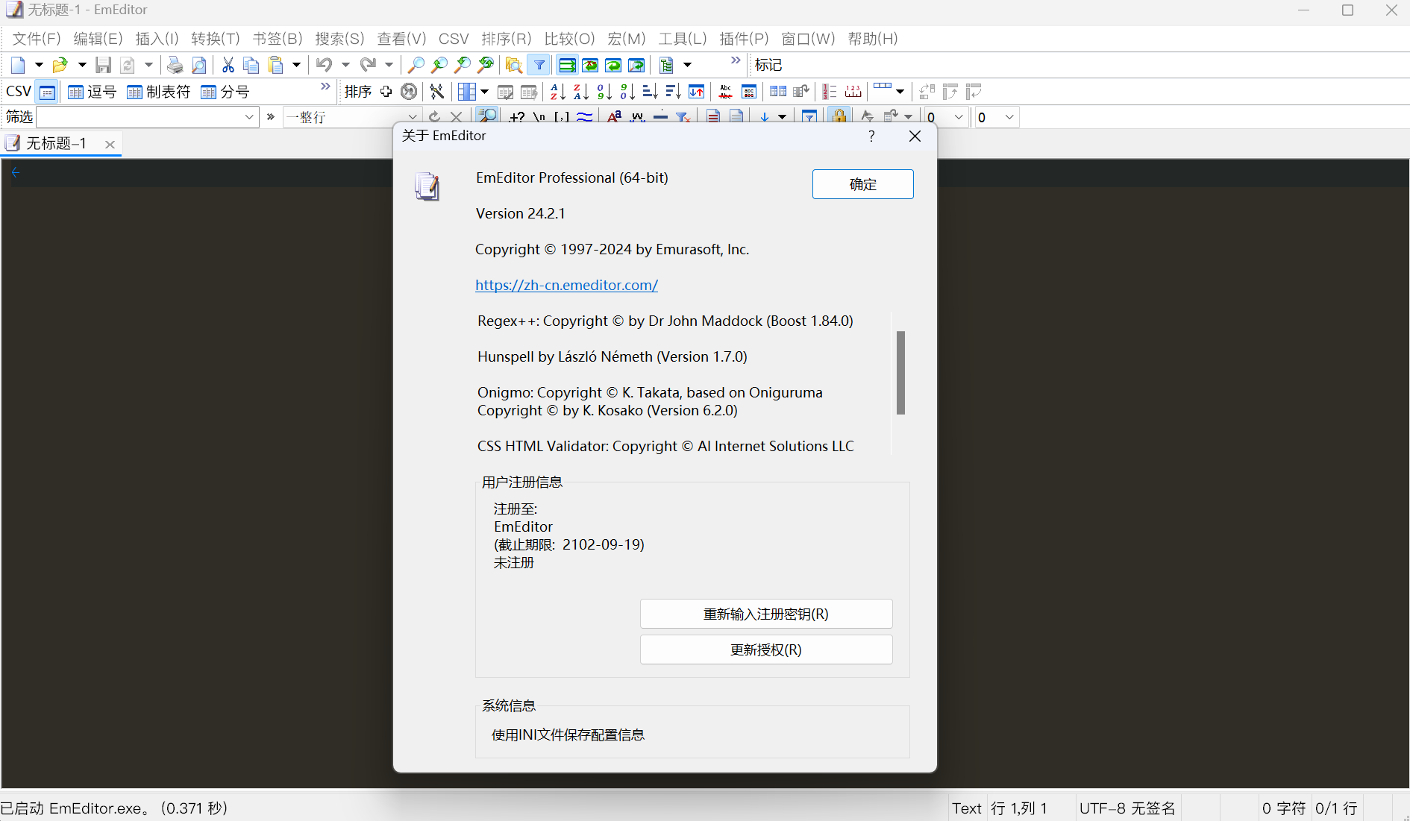The width and height of the screenshot is (1410, 821).
Task: Open the Open-file dropdown arrow
Action: (82, 66)
